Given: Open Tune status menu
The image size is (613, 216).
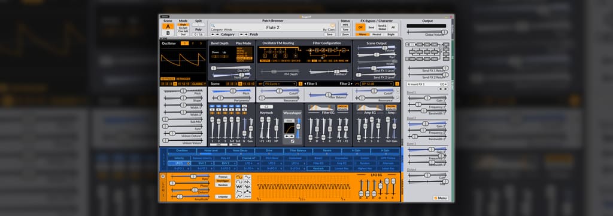Looking at the screenshot, I should pyautogui.click(x=345, y=30).
